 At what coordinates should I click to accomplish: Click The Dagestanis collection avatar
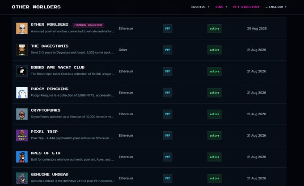[x=22, y=50]
